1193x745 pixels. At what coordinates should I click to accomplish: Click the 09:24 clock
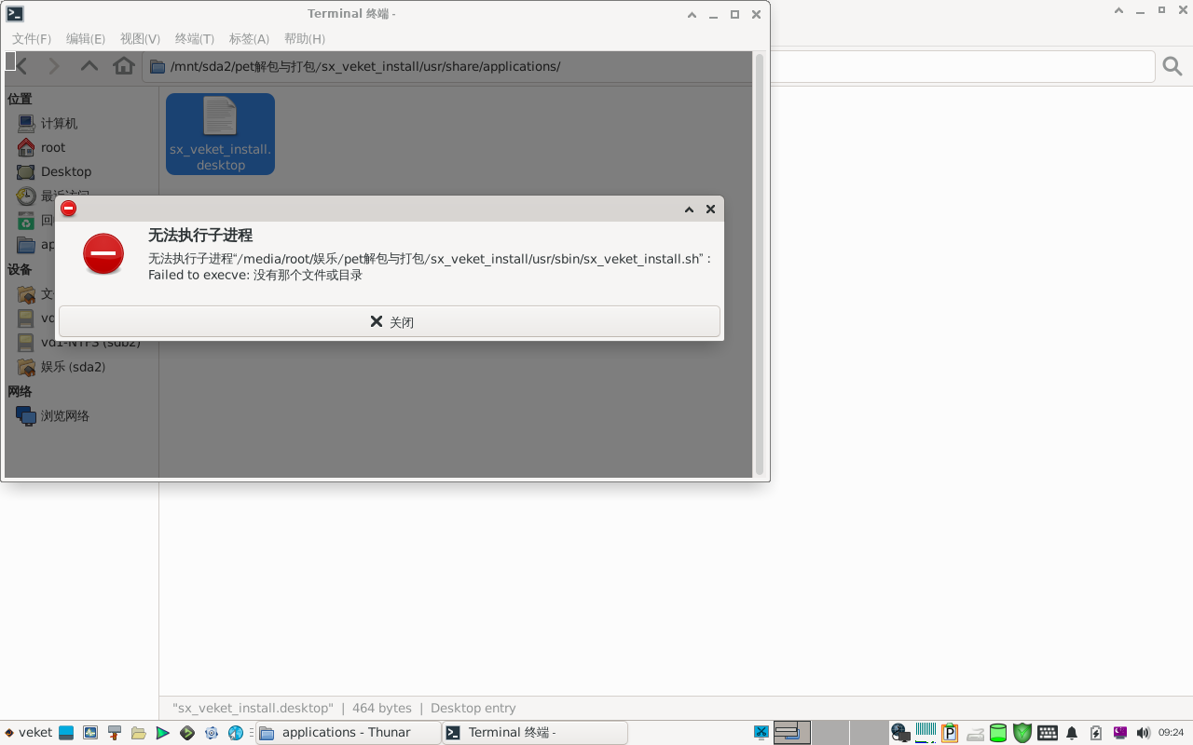[1171, 733]
